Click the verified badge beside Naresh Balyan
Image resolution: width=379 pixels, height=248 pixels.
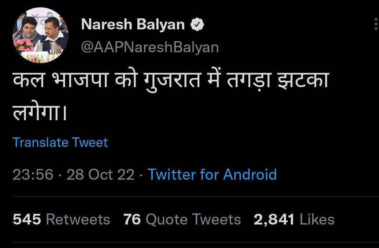point(197,24)
